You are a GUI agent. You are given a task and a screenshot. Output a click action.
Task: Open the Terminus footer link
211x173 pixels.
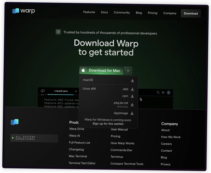117,157
